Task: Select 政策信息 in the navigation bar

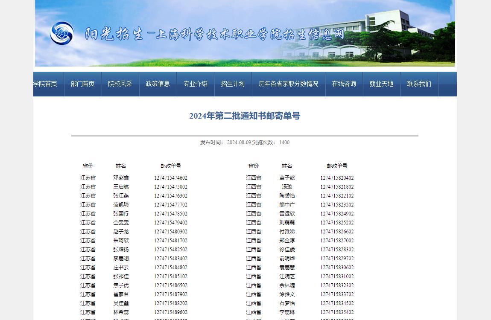Action: tap(158, 84)
